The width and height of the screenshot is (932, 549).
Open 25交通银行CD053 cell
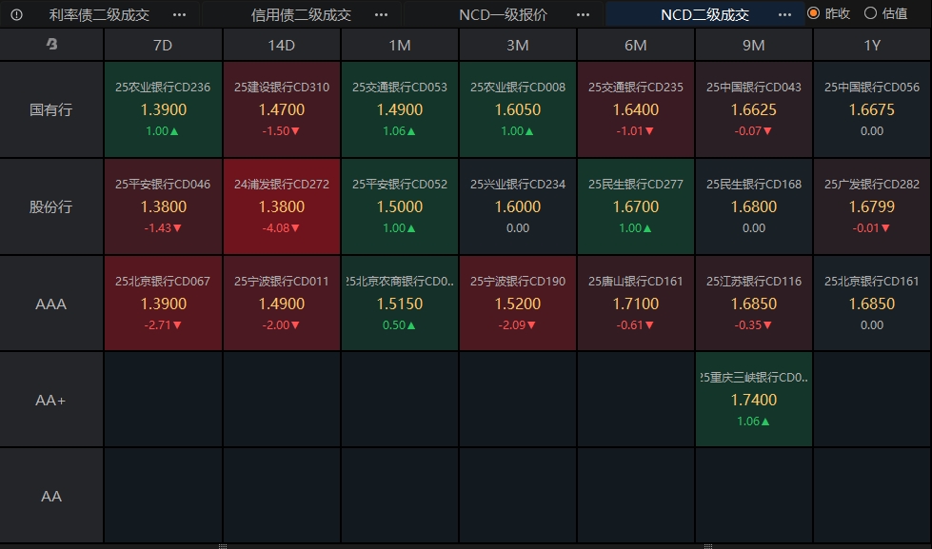pos(400,109)
